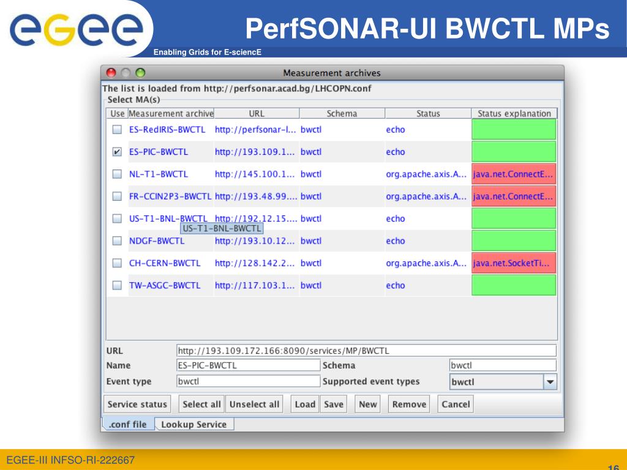627x470 pixels.
Task: Click the green status cell for TW-ASGC-BWCTL
Action: (x=514, y=285)
